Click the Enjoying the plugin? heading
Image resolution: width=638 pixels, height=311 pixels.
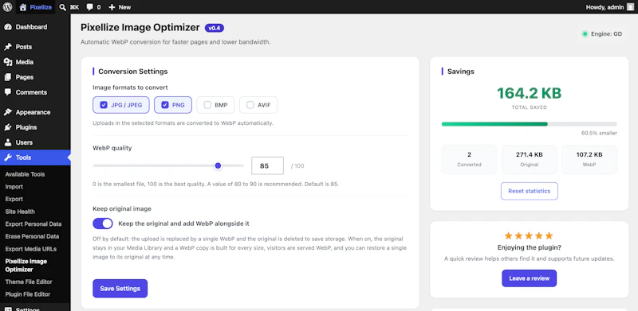click(529, 247)
